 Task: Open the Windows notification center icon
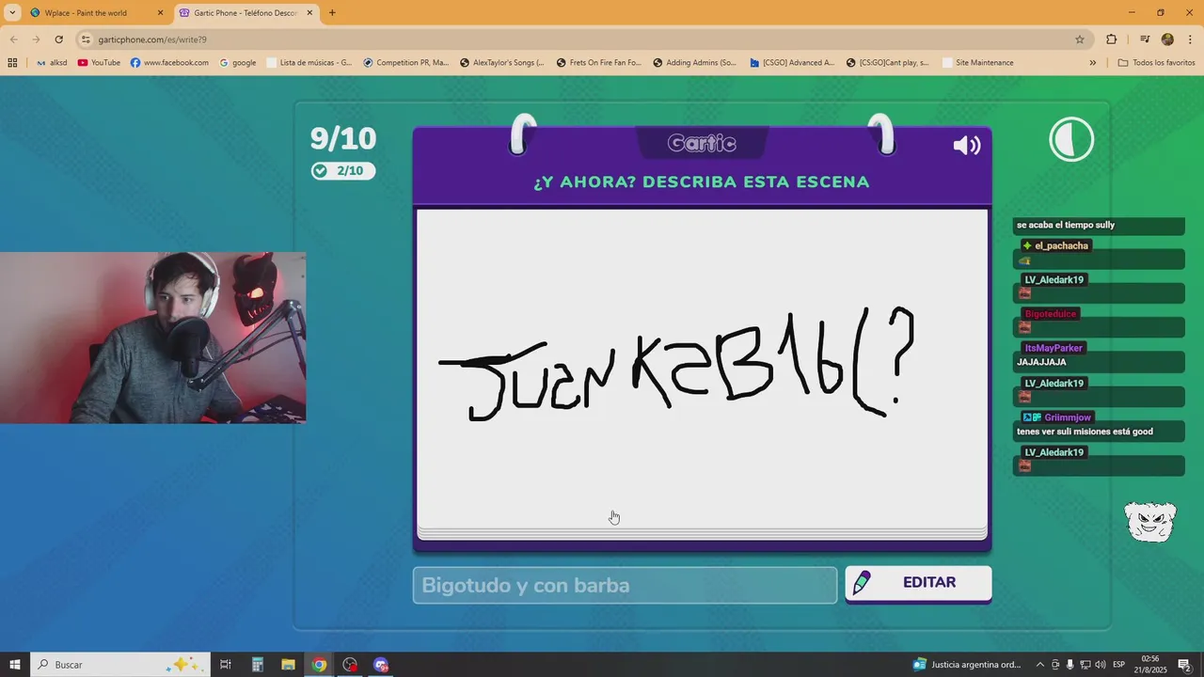point(1185,665)
